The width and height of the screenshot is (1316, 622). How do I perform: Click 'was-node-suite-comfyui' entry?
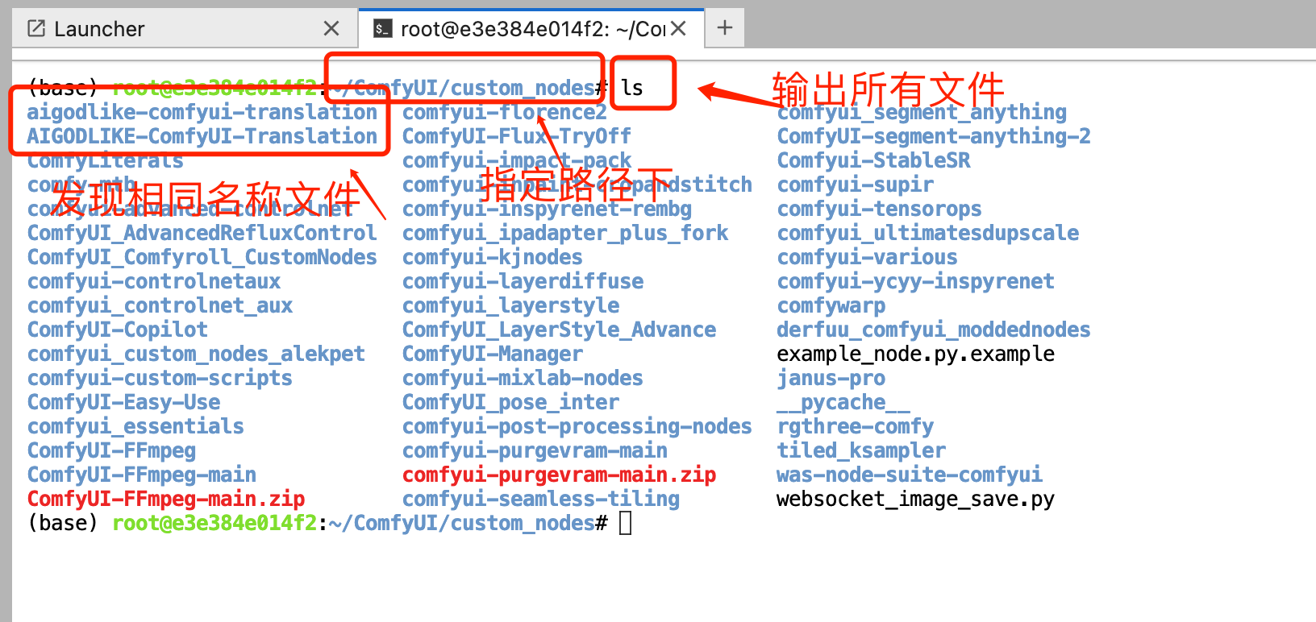[x=910, y=475]
